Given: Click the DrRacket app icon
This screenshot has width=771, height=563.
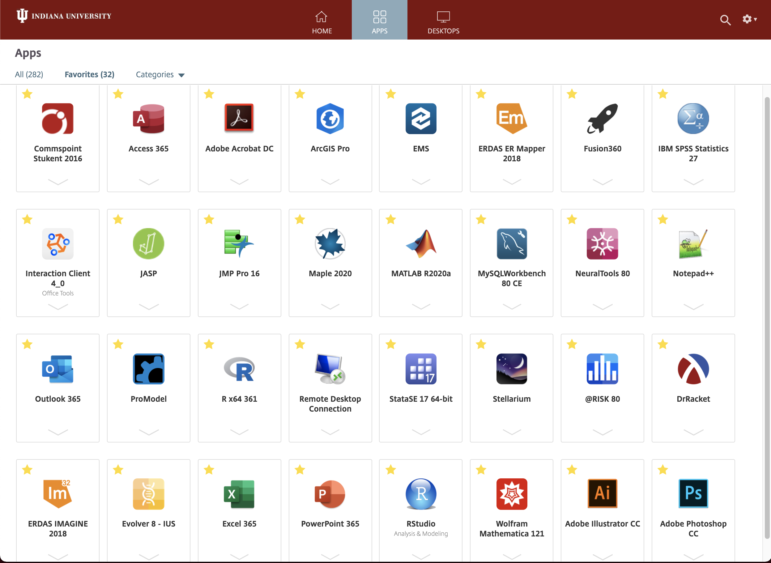Looking at the screenshot, I should (693, 369).
